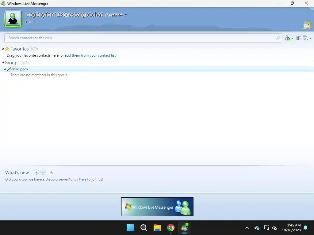The image size is (314, 235).
Task: Click the show menu icon
Action: tap(306, 38)
